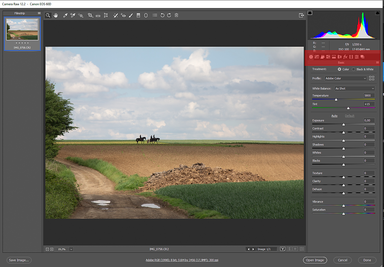Image resolution: width=384 pixels, height=267 pixels.
Task: Expand the White Balance As Shot dropdown
Action: (x=354, y=88)
